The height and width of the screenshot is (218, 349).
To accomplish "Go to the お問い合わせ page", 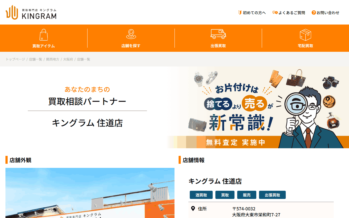I will pos(326,13).
